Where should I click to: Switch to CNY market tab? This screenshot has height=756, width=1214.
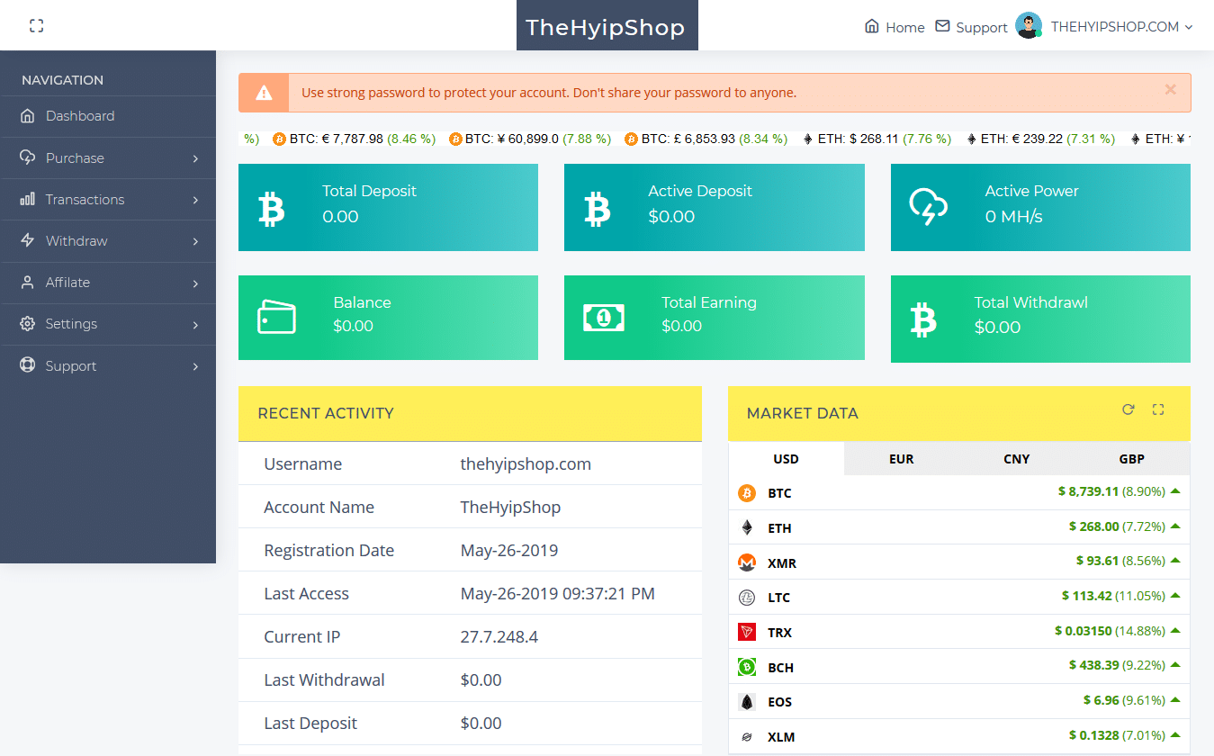(1016, 459)
